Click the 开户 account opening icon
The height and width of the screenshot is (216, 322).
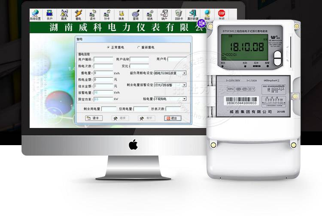coord(49,15)
